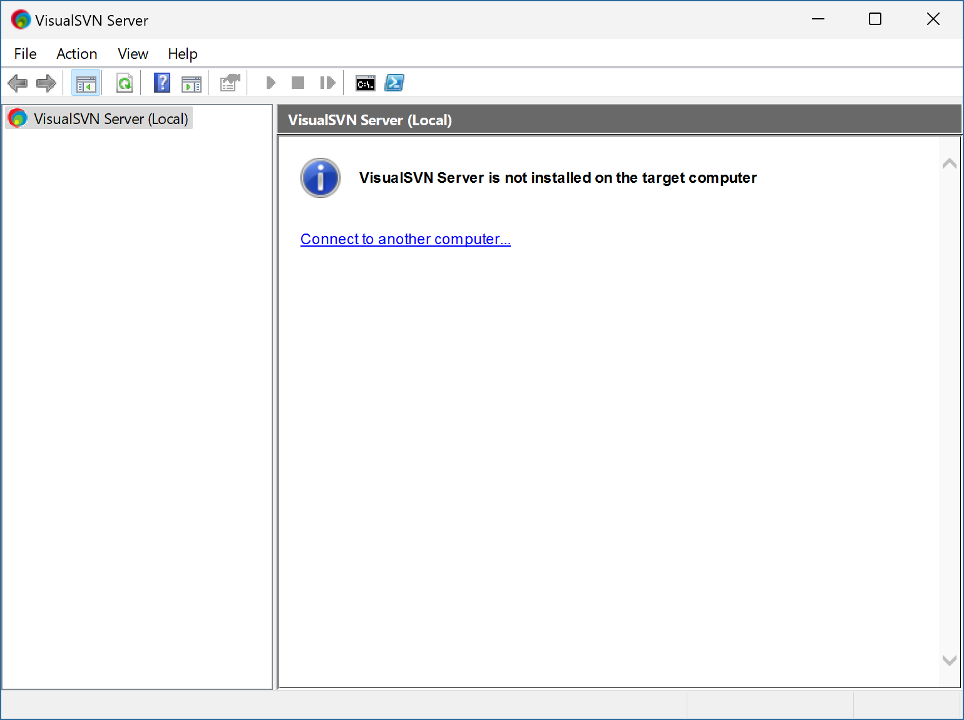Image resolution: width=964 pixels, height=720 pixels.
Task: Click the Refresh toolbar icon
Action: (x=125, y=83)
